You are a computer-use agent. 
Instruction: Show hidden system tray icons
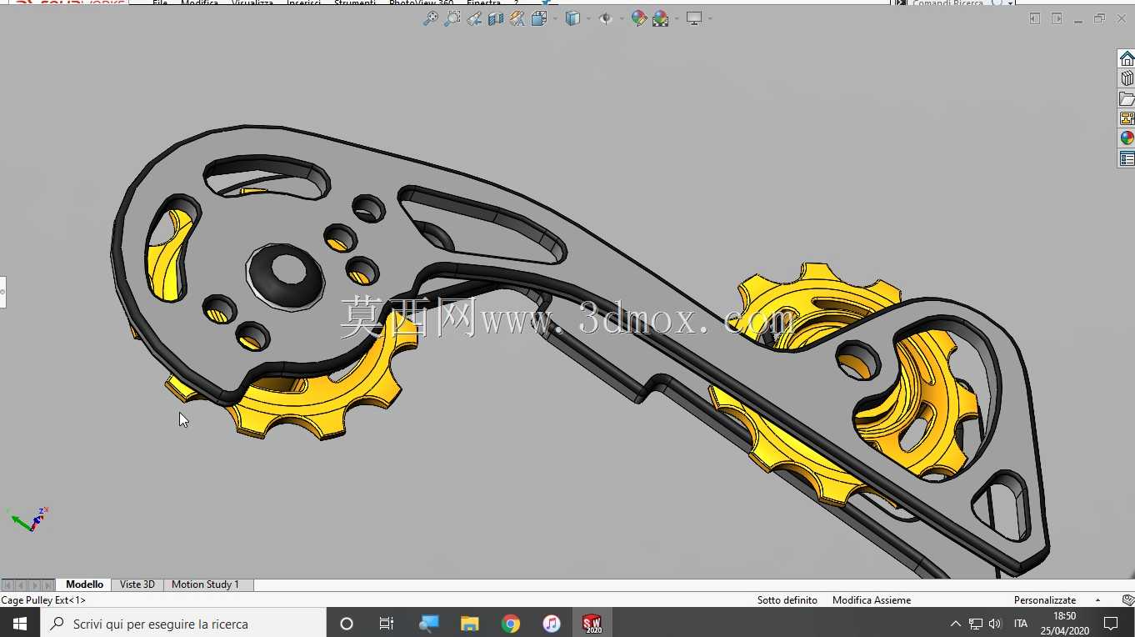coord(955,624)
